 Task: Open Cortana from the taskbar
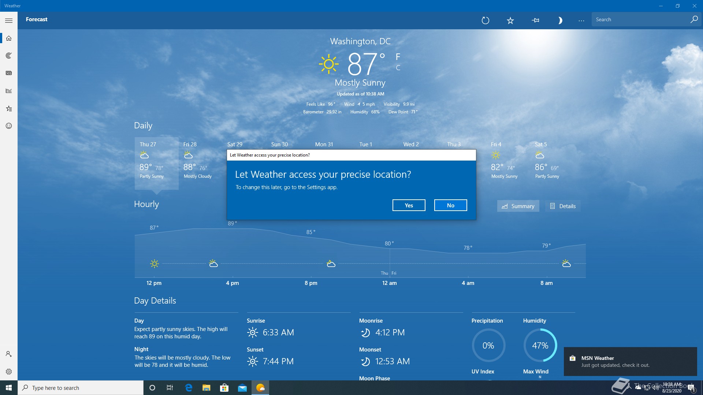tap(152, 388)
